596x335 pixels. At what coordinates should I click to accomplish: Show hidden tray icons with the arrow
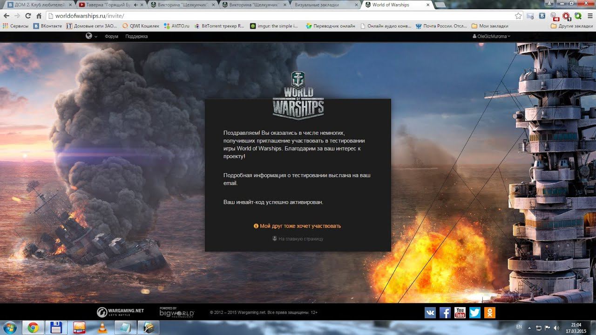pos(529,328)
